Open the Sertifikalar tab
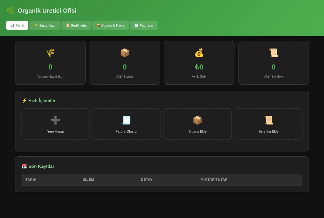 click(x=76, y=25)
